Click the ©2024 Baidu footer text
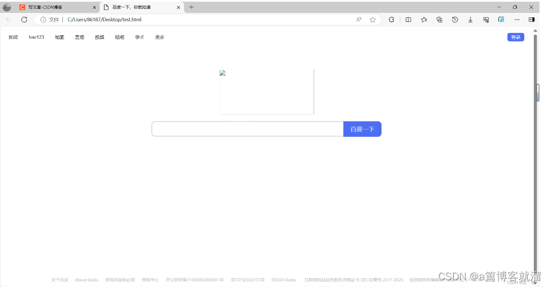This screenshot has width=549, height=287. pos(284,280)
